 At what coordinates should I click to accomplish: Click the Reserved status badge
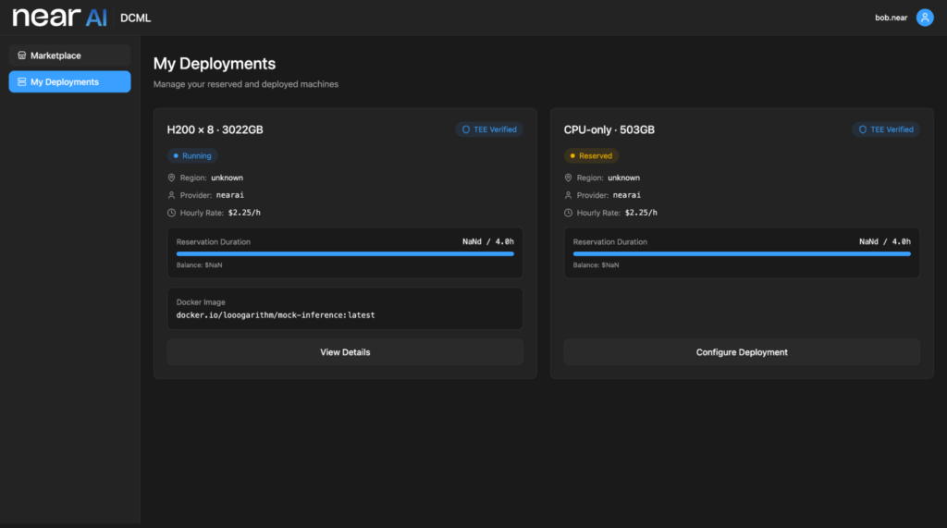click(x=591, y=155)
